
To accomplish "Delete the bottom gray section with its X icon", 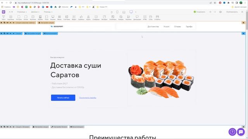I will tap(1, 127).
